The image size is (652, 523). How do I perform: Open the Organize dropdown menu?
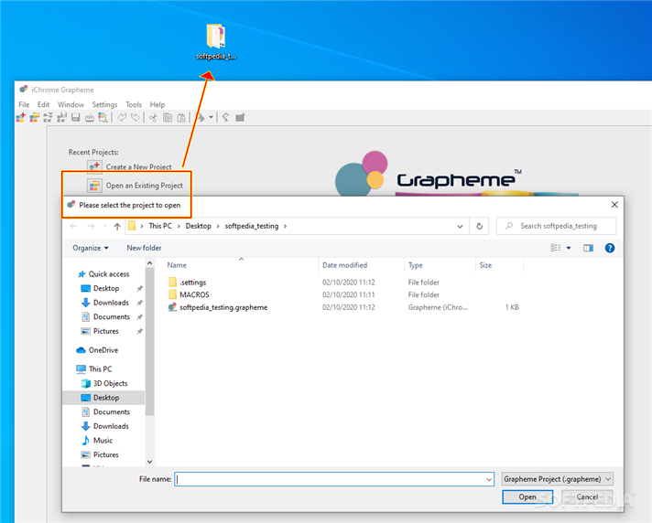point(91,248)
